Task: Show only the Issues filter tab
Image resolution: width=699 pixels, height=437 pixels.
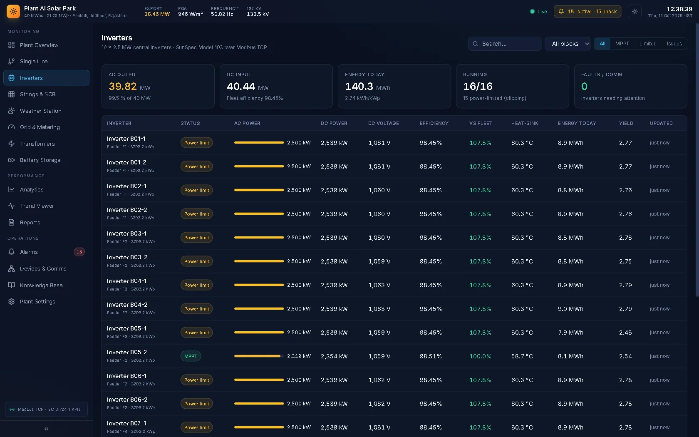Action: [x=674, y=44]
